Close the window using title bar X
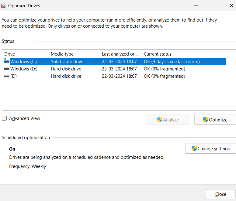 pyautogui.click(x=231, y=5)
